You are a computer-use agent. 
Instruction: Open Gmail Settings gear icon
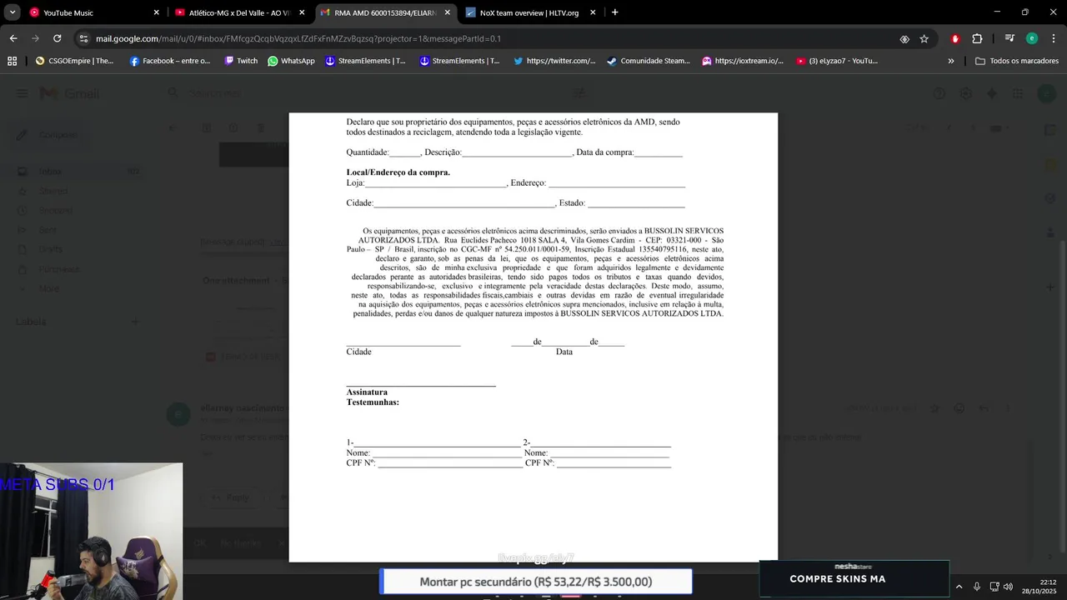pos(965,93)
